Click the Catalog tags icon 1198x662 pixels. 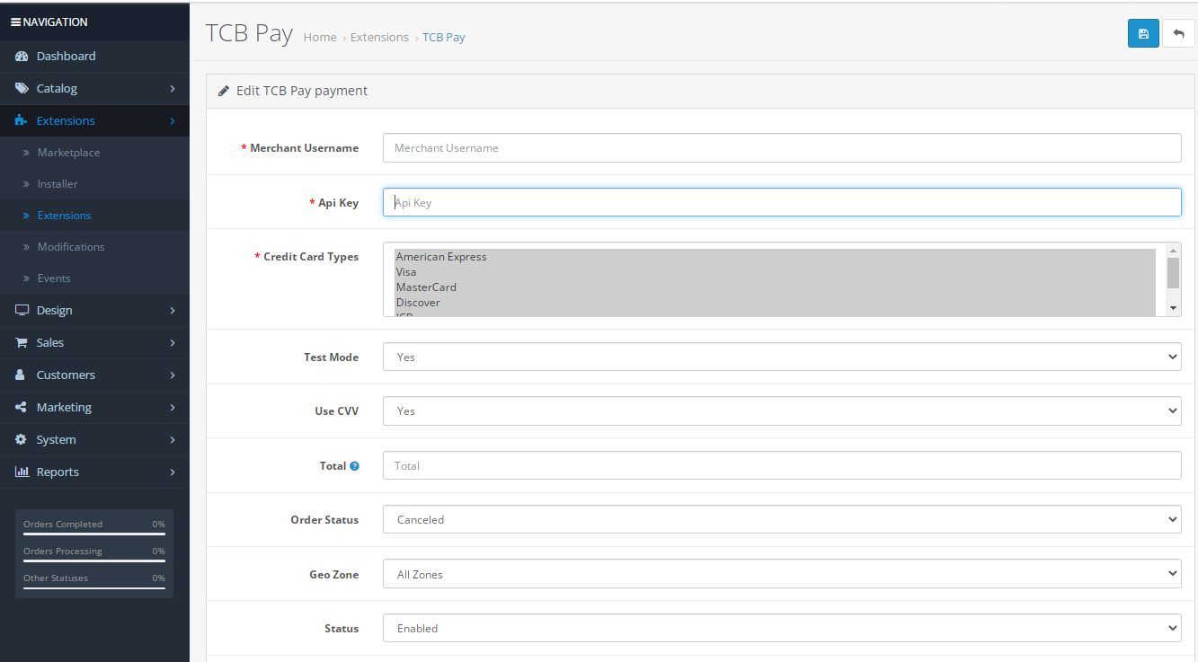tap(22, 88)
